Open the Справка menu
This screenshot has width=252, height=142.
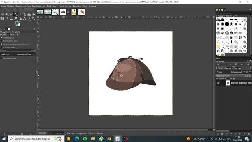click(x=92, y=6)
